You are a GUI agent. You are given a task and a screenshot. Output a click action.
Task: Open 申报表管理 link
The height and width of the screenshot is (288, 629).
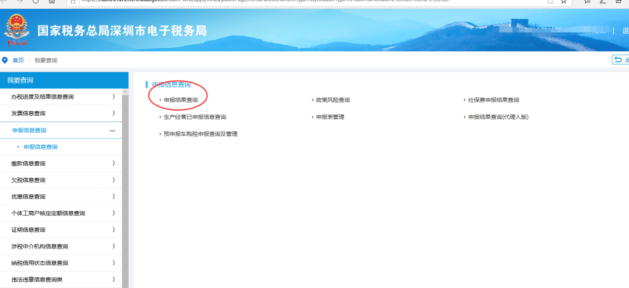330,117
